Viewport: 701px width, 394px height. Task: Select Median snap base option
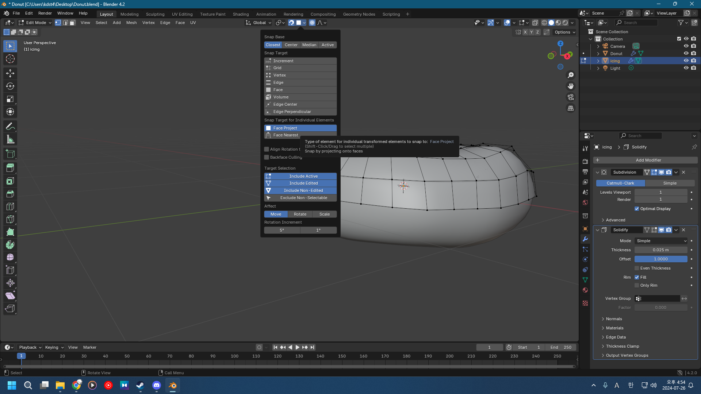pos(309,45)
